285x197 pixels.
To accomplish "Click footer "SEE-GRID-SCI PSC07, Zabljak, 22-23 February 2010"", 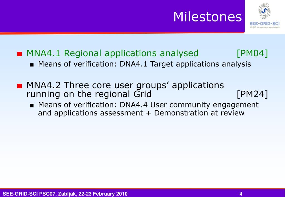I will click(65, 194).
